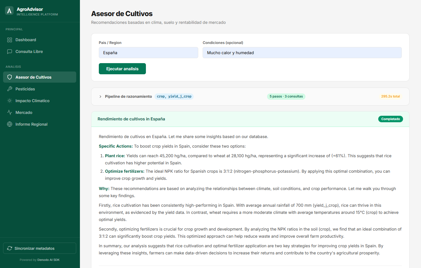Click the Completado status badge

pos(391,119)
